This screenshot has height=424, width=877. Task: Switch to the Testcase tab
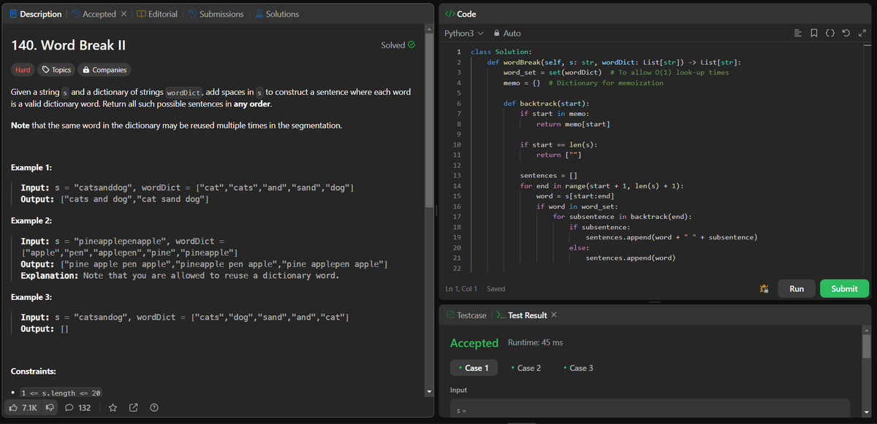466,315
